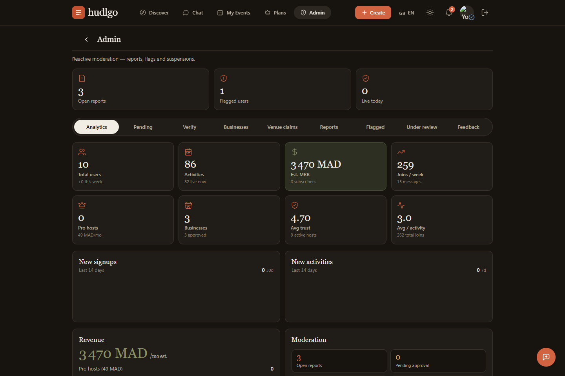Open the Chat nav item

[193, 13]
